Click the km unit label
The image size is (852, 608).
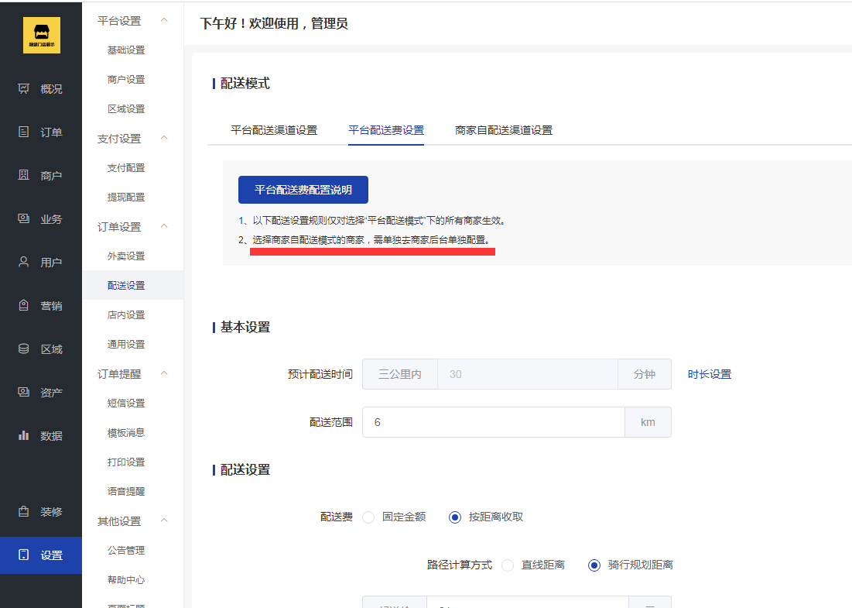point(648,422)
